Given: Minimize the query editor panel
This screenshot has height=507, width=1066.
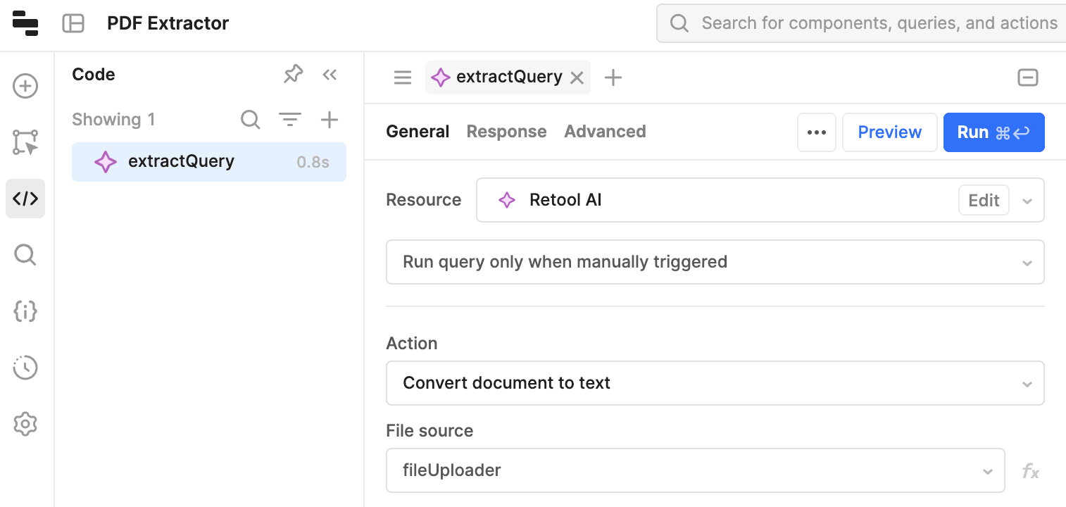Looking at the screenshot, I should tap(1028, 77).
